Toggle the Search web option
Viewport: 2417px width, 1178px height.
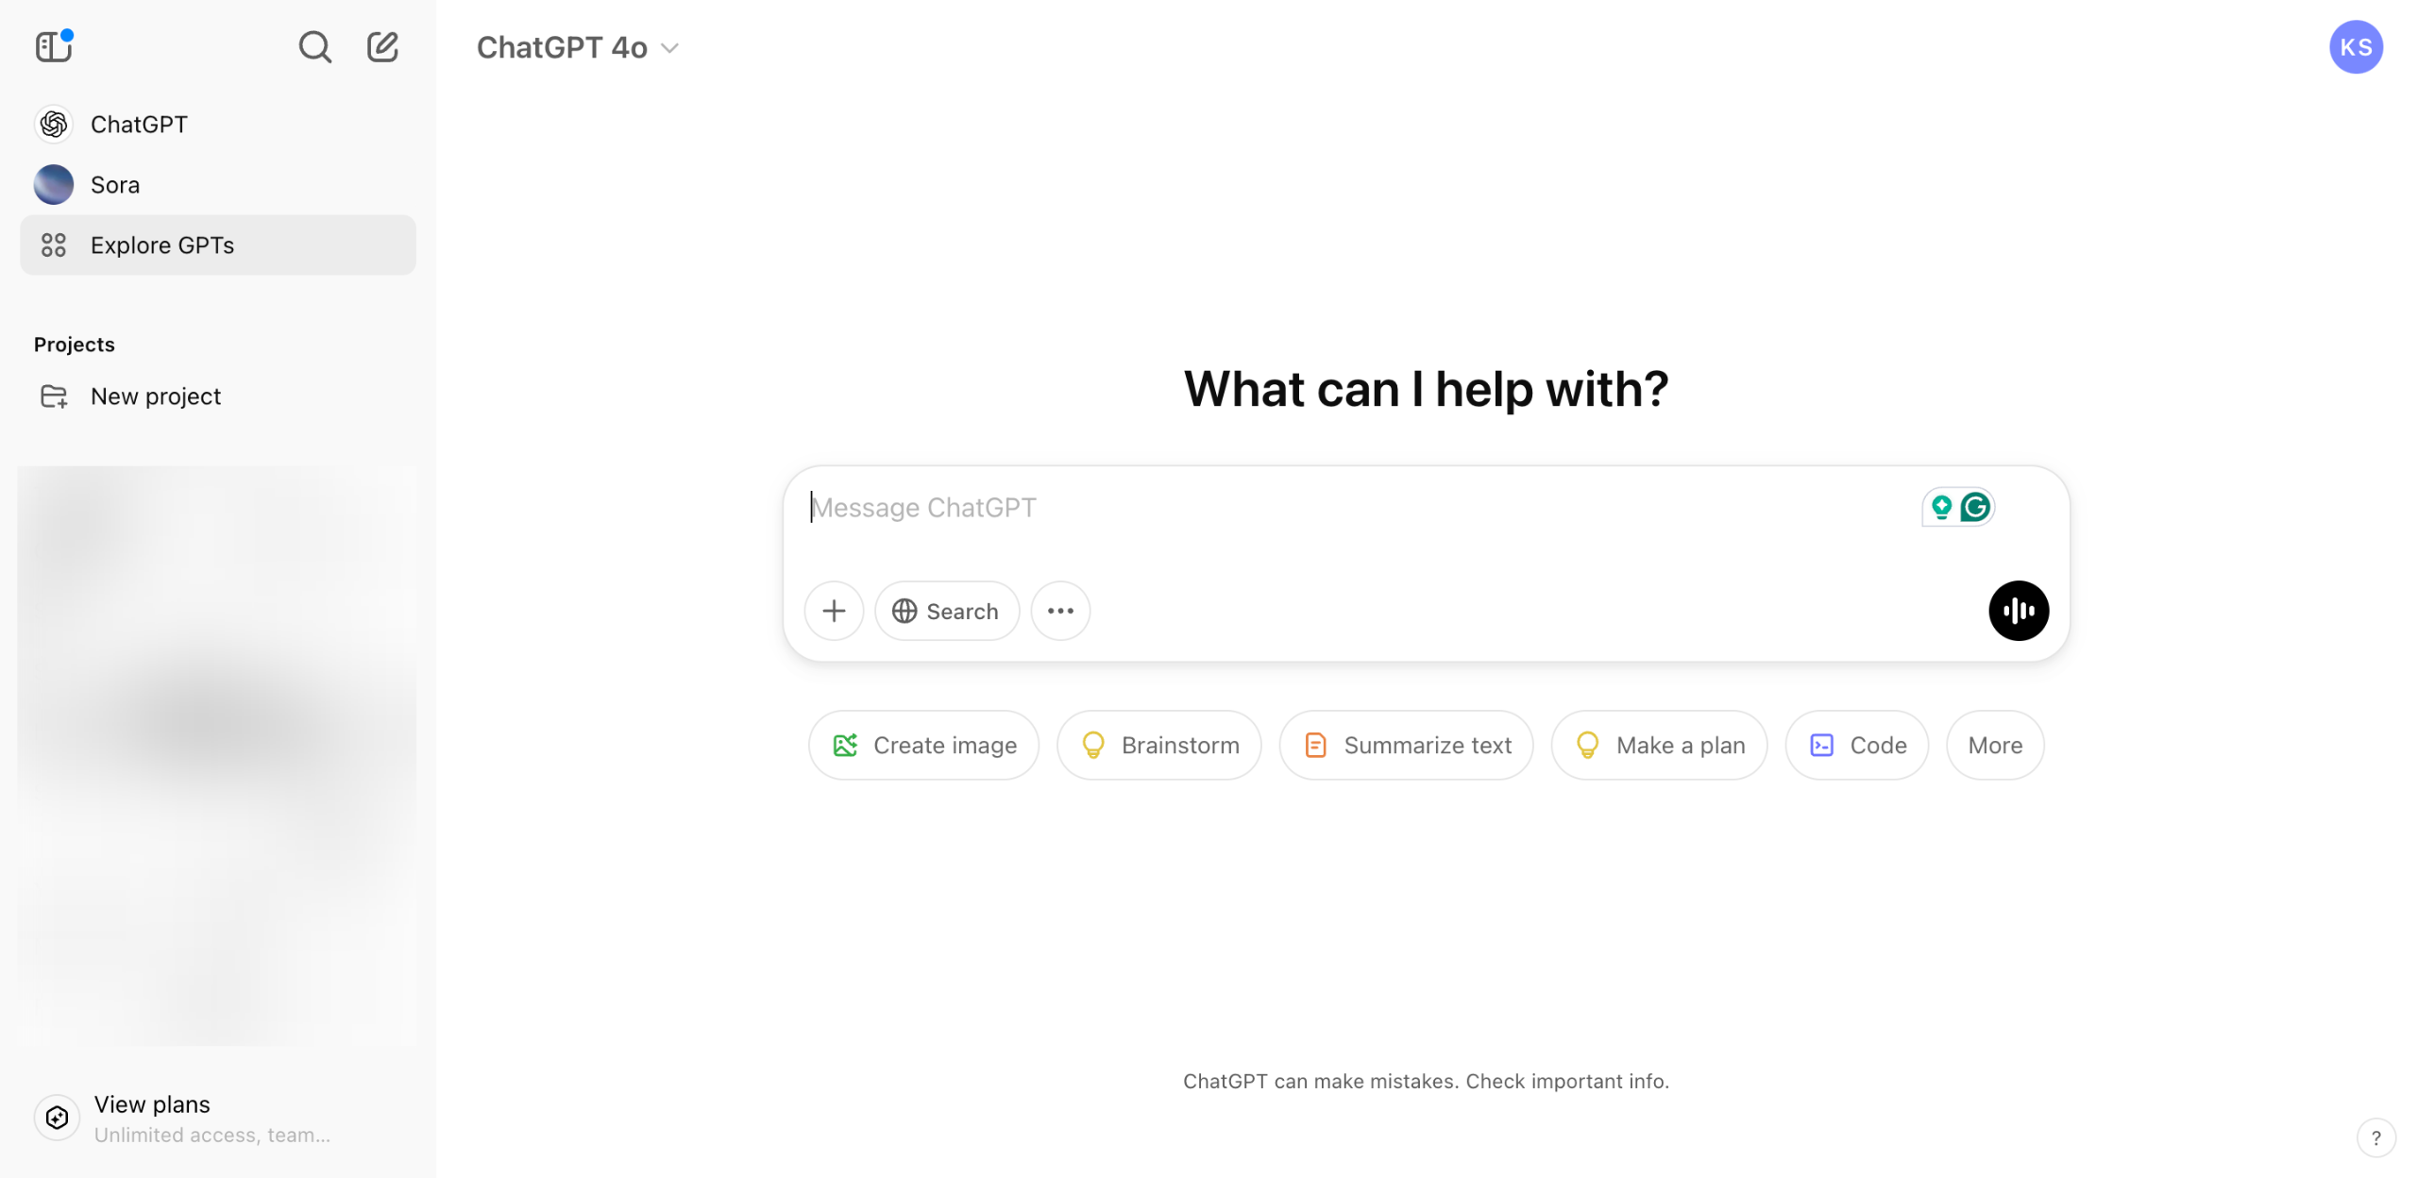pos(946,611)
